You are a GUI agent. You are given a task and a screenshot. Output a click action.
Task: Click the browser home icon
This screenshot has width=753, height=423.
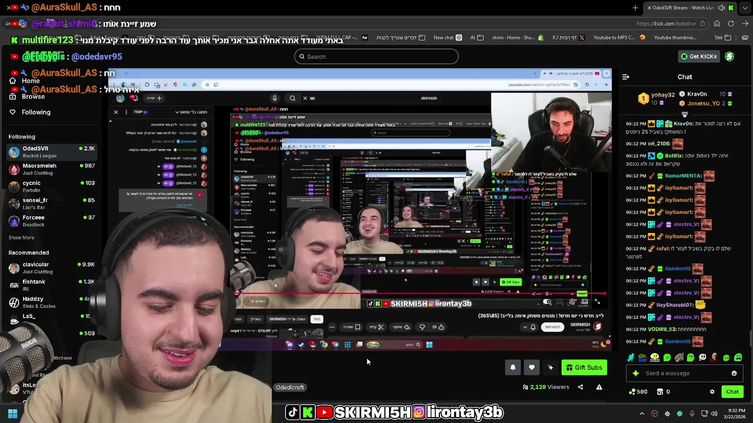[x=717, y=23]
